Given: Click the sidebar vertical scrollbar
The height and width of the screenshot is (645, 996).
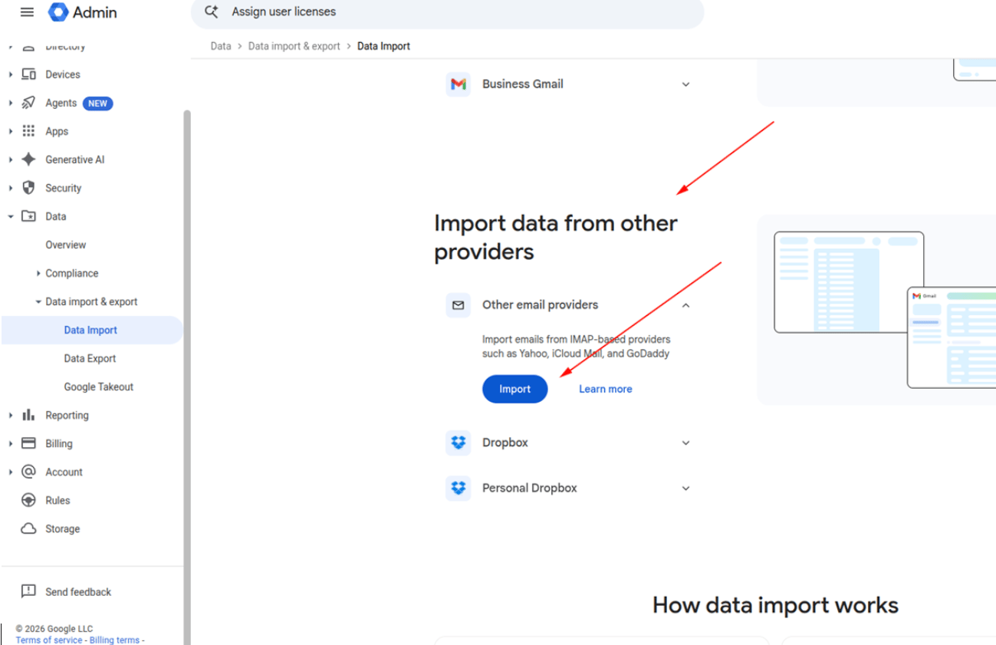Looking at the screenshot, I should pos(187,376).
